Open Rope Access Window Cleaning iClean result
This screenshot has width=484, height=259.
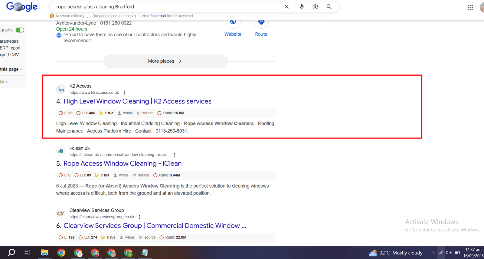point(122,163)
